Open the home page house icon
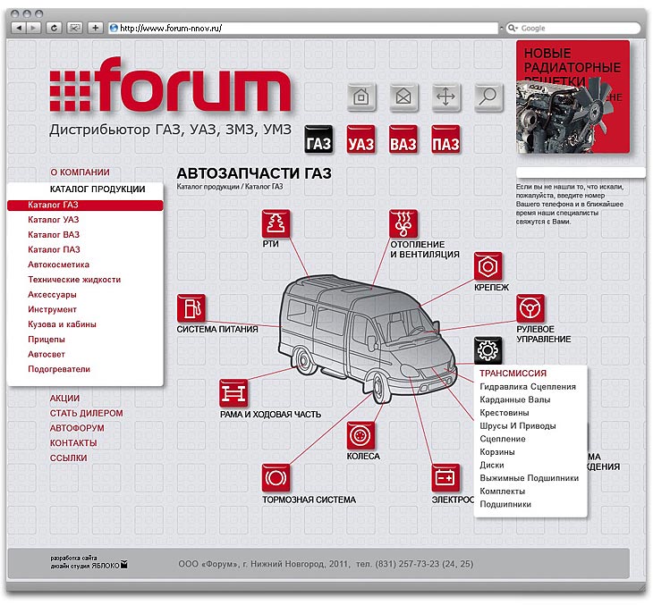This screenshot has height=605, width=653. coord(361,97)
